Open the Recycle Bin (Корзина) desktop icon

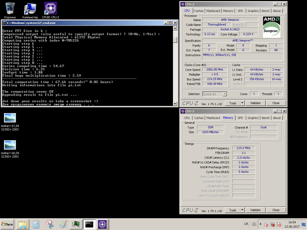[10, 11]
